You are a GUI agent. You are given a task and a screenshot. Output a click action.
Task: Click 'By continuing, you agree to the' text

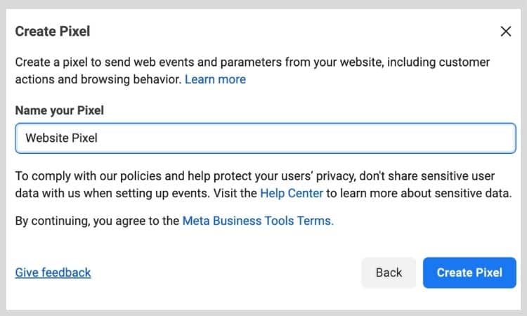97,221
